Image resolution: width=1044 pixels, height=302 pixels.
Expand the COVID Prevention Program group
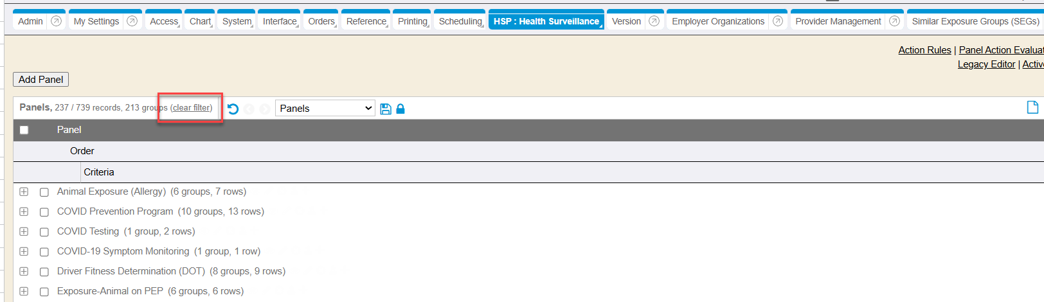point(24,211)
